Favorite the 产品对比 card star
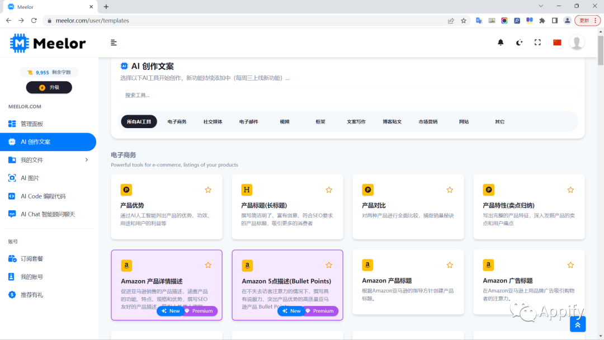The image size is (604, 340). tap(450, 190)
